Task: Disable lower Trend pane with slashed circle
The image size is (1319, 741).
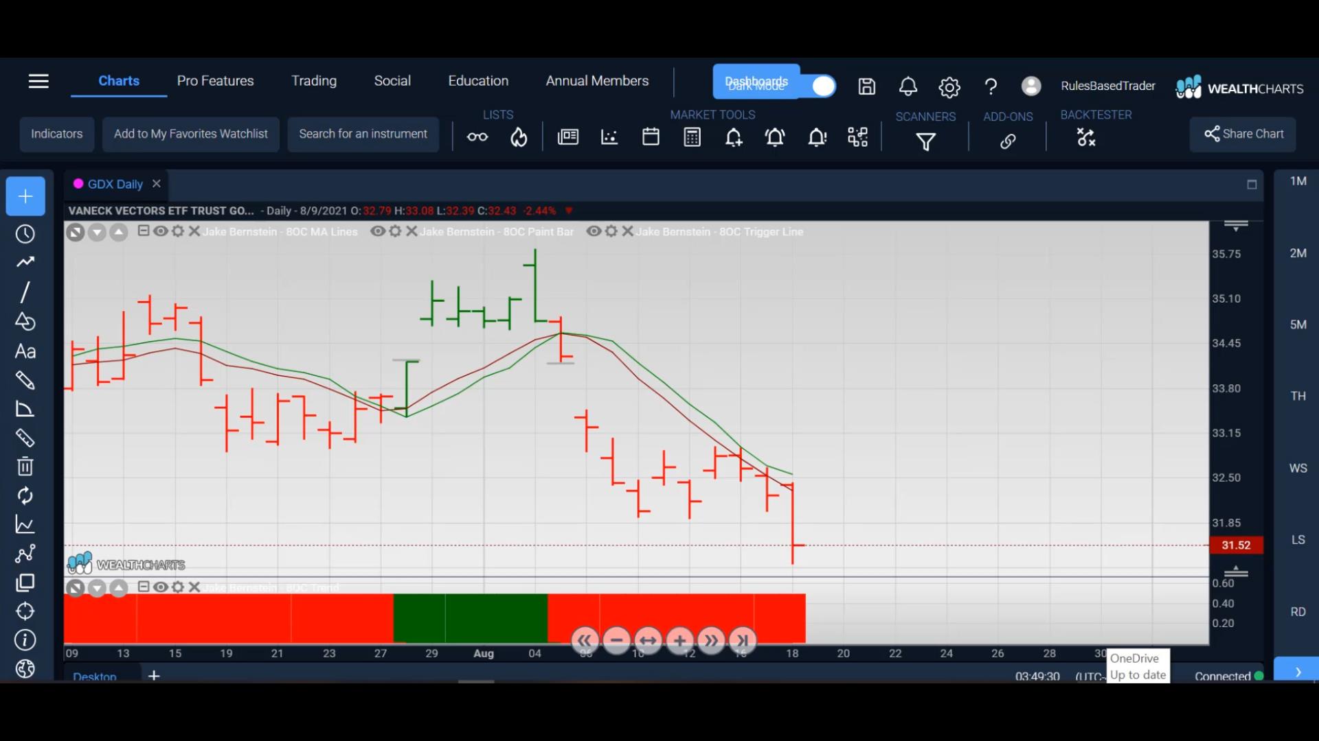Action: pyautogui.click(x=76, y=588)
